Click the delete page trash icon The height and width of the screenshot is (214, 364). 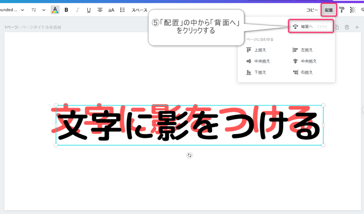pyautogui.click(x=347, y=27)
